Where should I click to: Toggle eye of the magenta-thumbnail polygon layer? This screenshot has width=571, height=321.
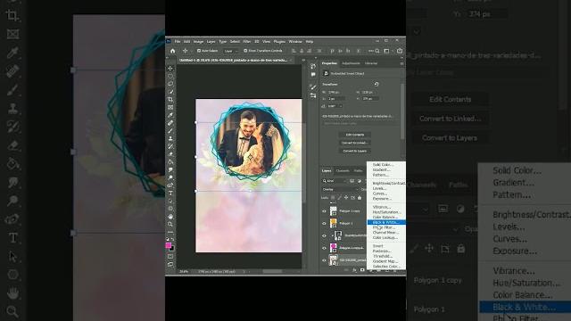click(x=324, y=248)
